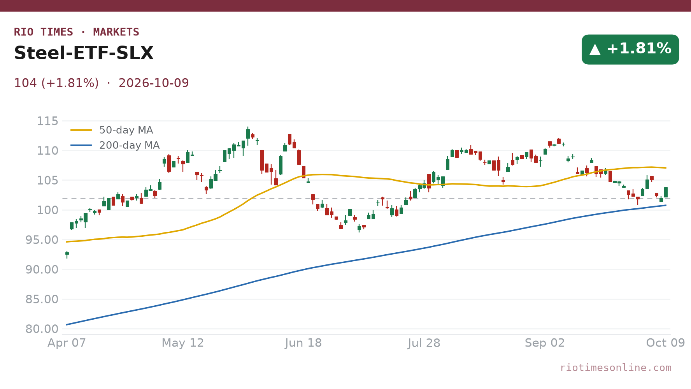
Task: Click the May 12 x-axis label
Action: 183,343
